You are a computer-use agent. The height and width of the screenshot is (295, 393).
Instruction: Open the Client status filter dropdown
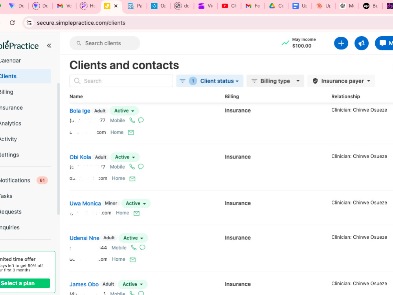click(209, 81)
